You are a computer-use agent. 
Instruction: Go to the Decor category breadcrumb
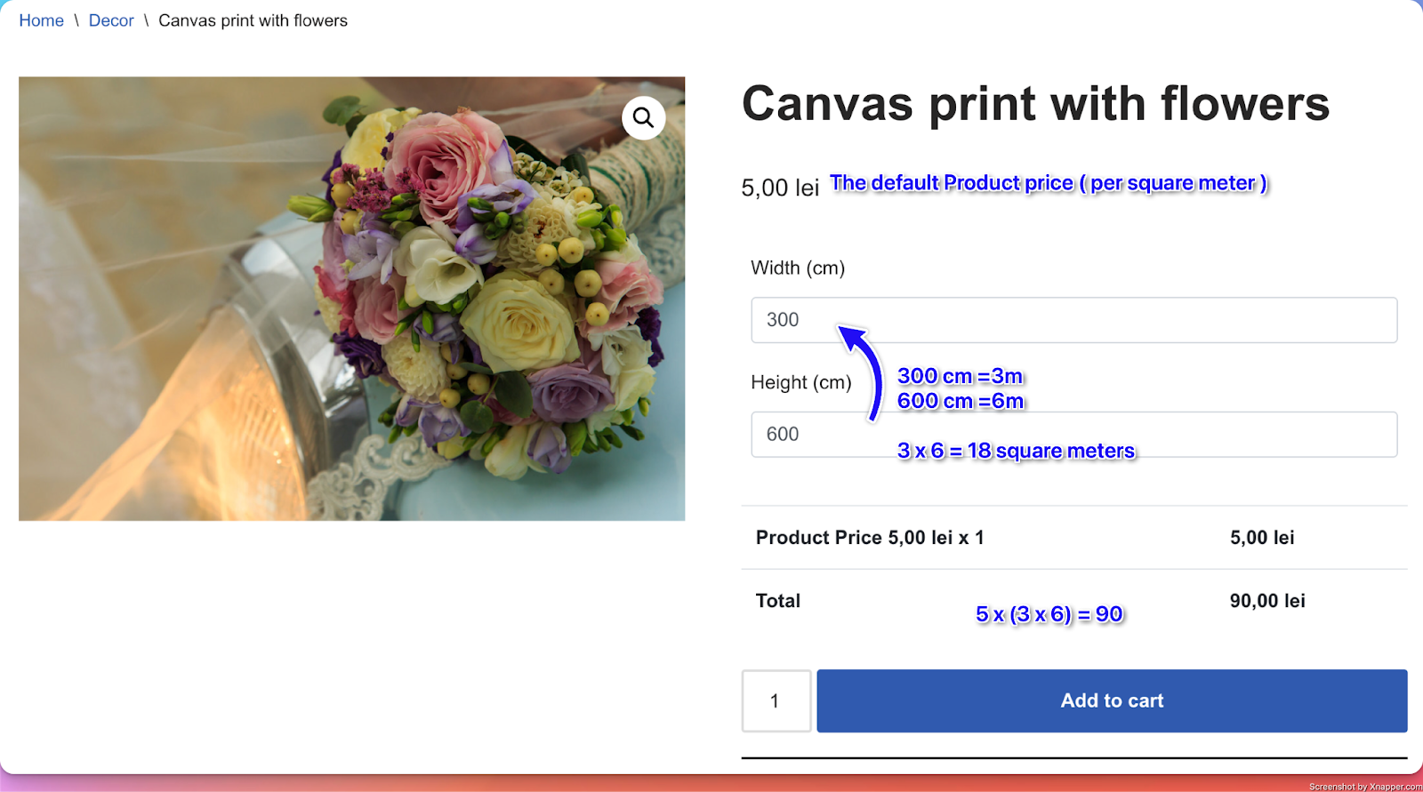[x=111, y=20]
